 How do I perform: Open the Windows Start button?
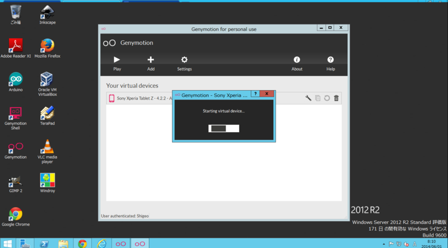pyautogui.click(x=7, y=244)
